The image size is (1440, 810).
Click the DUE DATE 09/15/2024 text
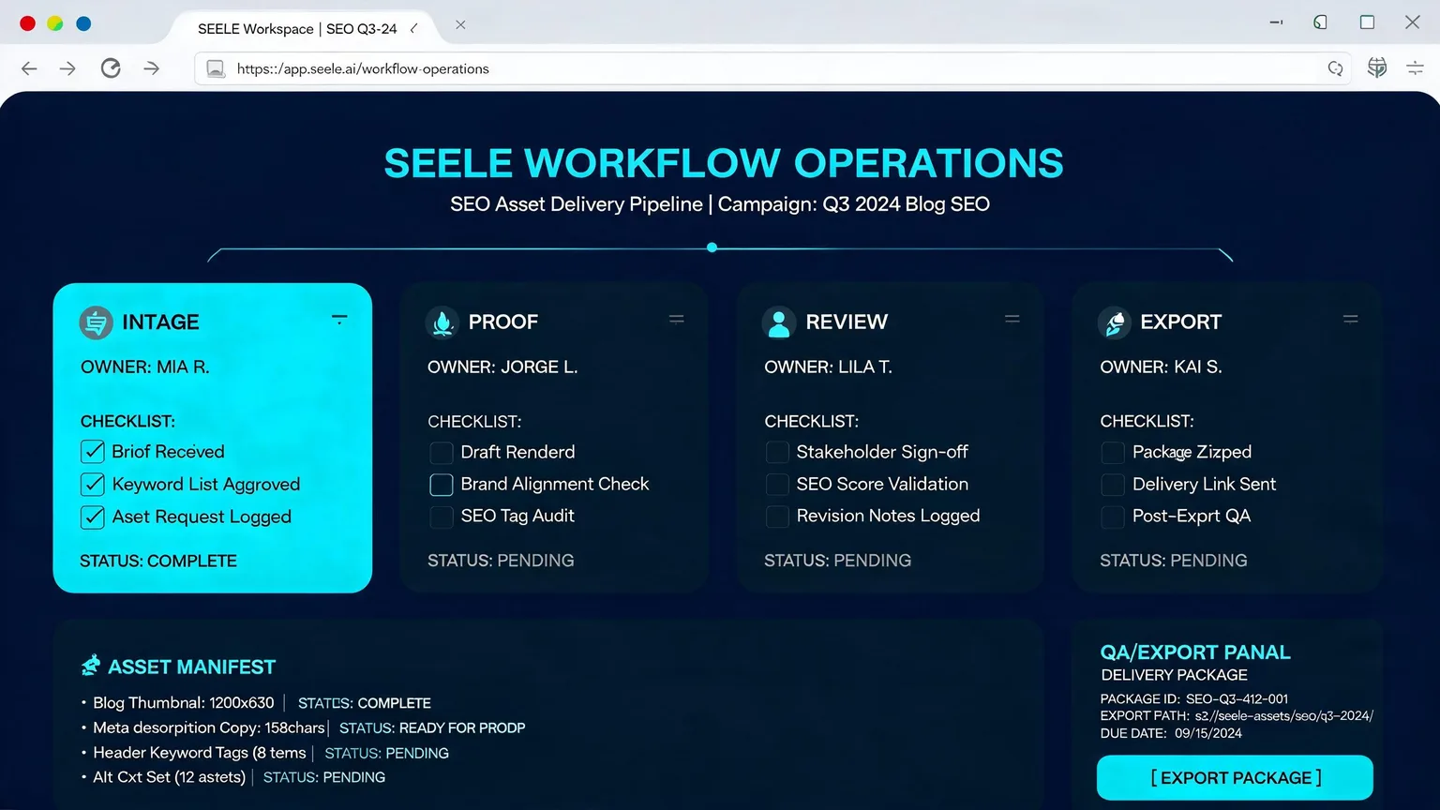tap(1171, 733)
